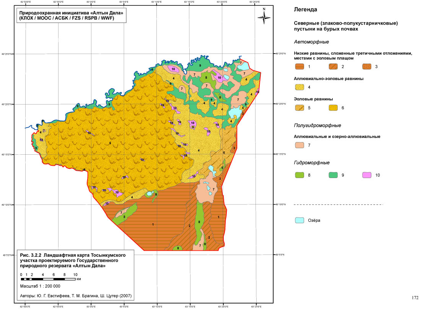The height and width of the screenshot is (309, 428).
Task: Click legend swatch number 3
Action: [x=367, y=66]
